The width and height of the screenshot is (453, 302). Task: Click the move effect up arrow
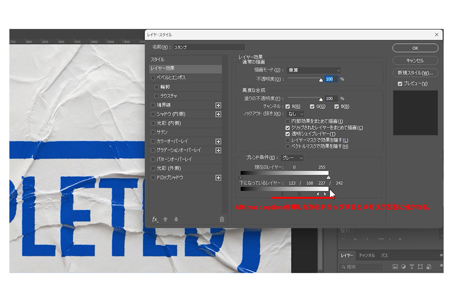point(165,219)
